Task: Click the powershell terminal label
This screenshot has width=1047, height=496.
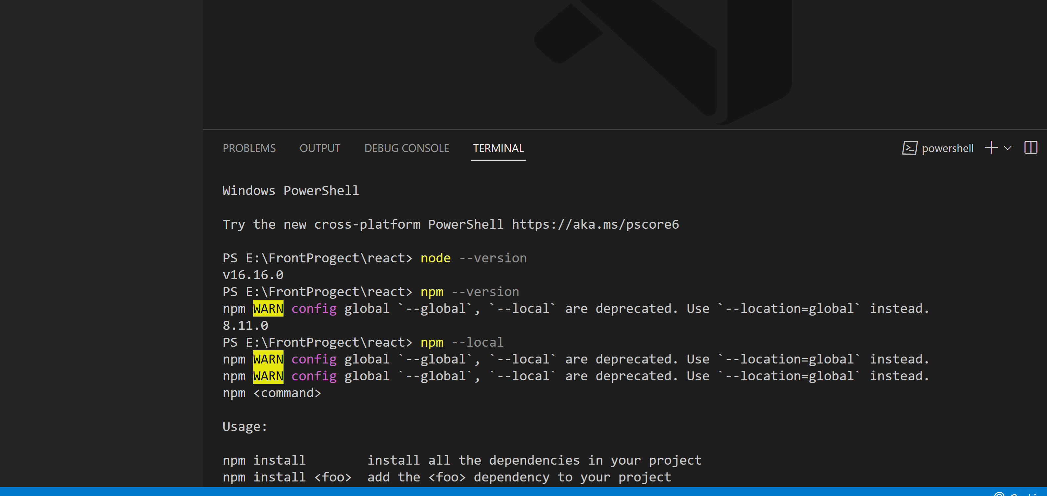Action: click(947, 148)
